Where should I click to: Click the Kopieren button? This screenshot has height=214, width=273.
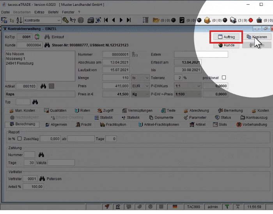[x=257, y=37]
